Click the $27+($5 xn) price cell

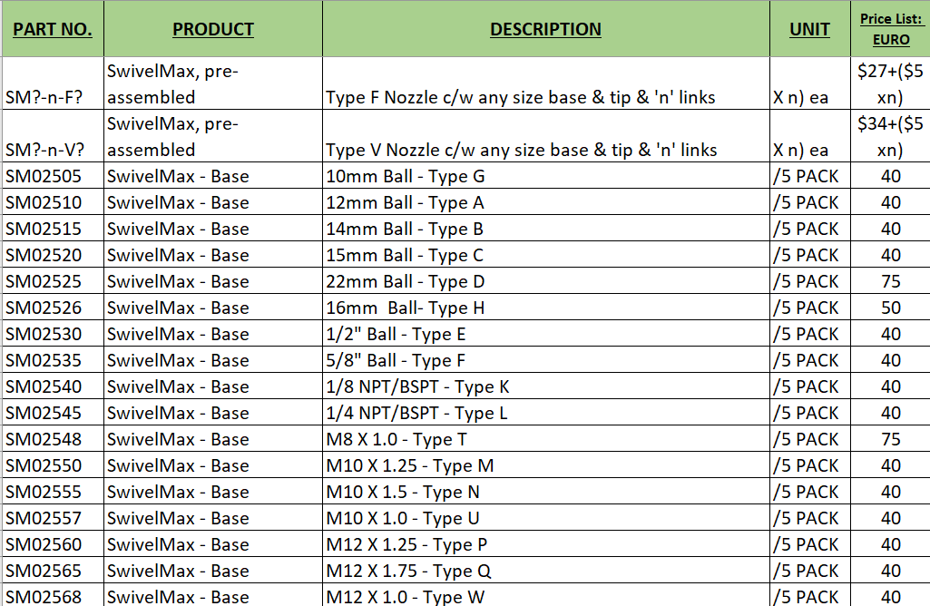click(890, 83)
